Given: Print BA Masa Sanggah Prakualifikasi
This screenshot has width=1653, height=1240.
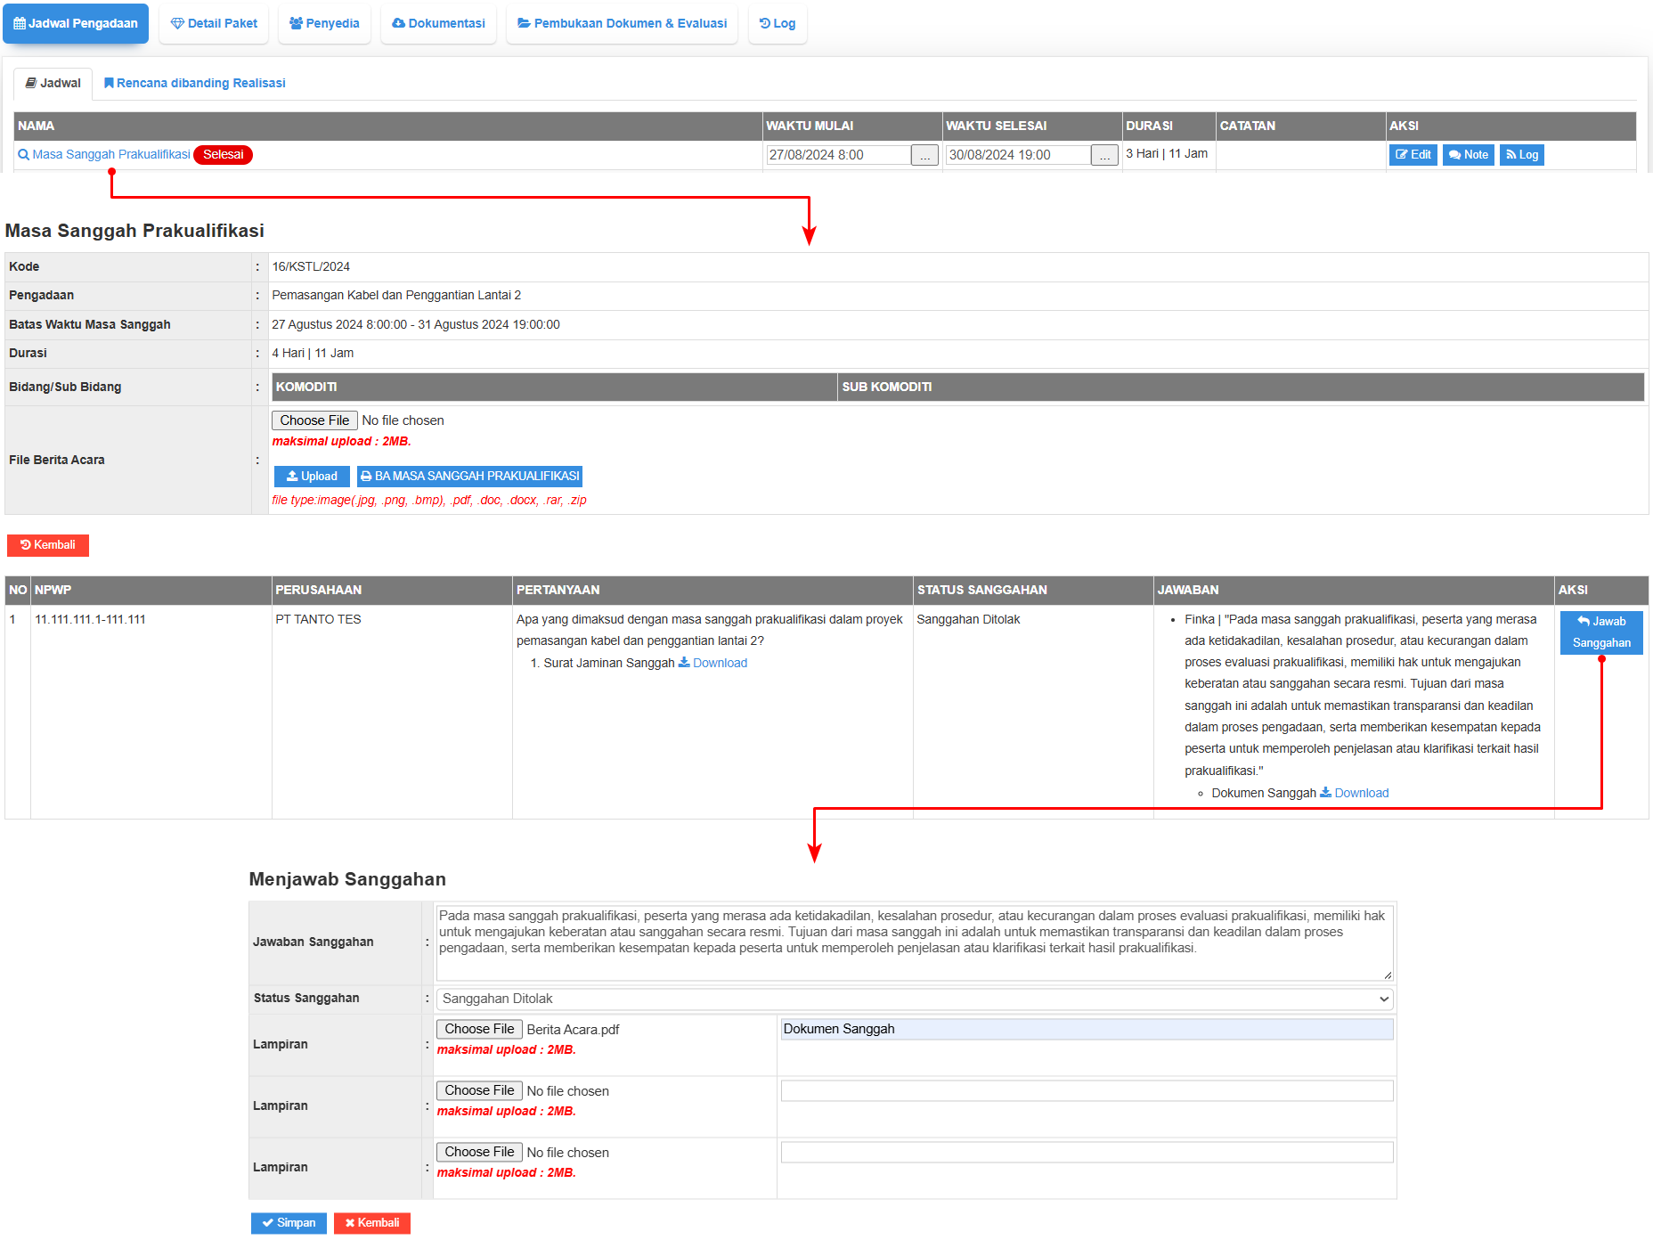Looking at the screenshot, I should pos(469,476).
